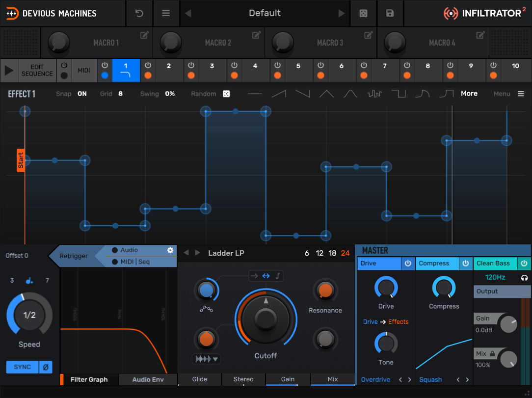Toggle power for effect slot 2
This screenshot has width=532, height=398.
(148, 65)
